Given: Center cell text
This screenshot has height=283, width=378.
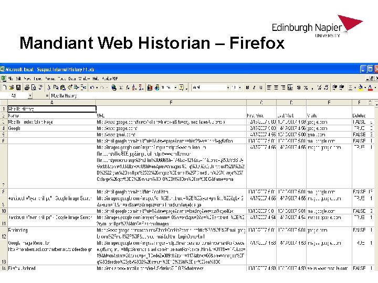Looking at the screenshot, I should pyautogui.click(x=276, y=88).
